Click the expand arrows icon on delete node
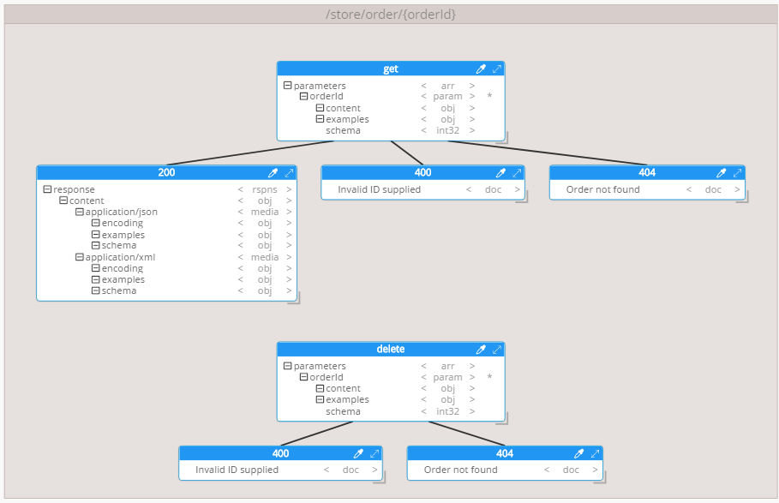The image size is (779, 503). [497, 350]
